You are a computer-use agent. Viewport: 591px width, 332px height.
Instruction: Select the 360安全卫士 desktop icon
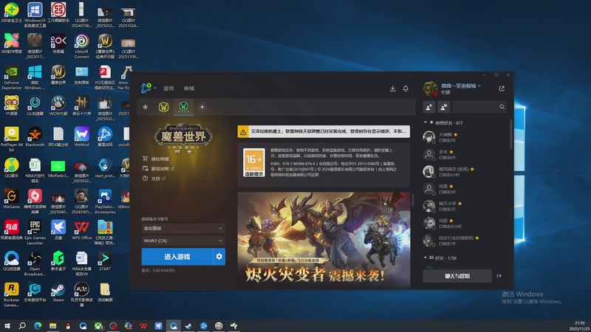(x=11, y=13)
